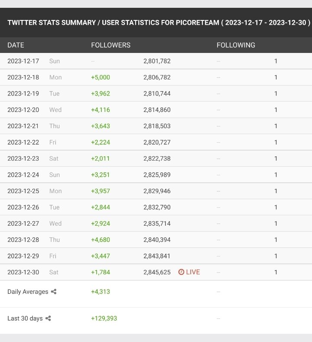Click date 2023-12-30

[x=23, y=272]
